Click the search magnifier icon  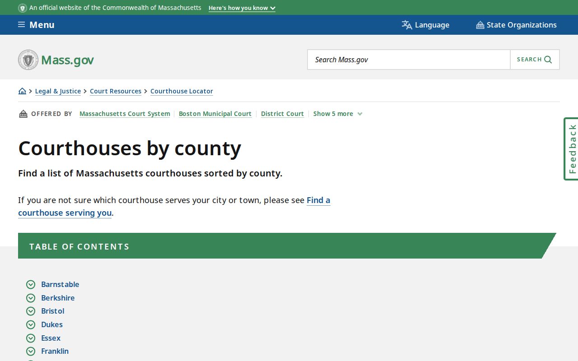tap(548, 60)
